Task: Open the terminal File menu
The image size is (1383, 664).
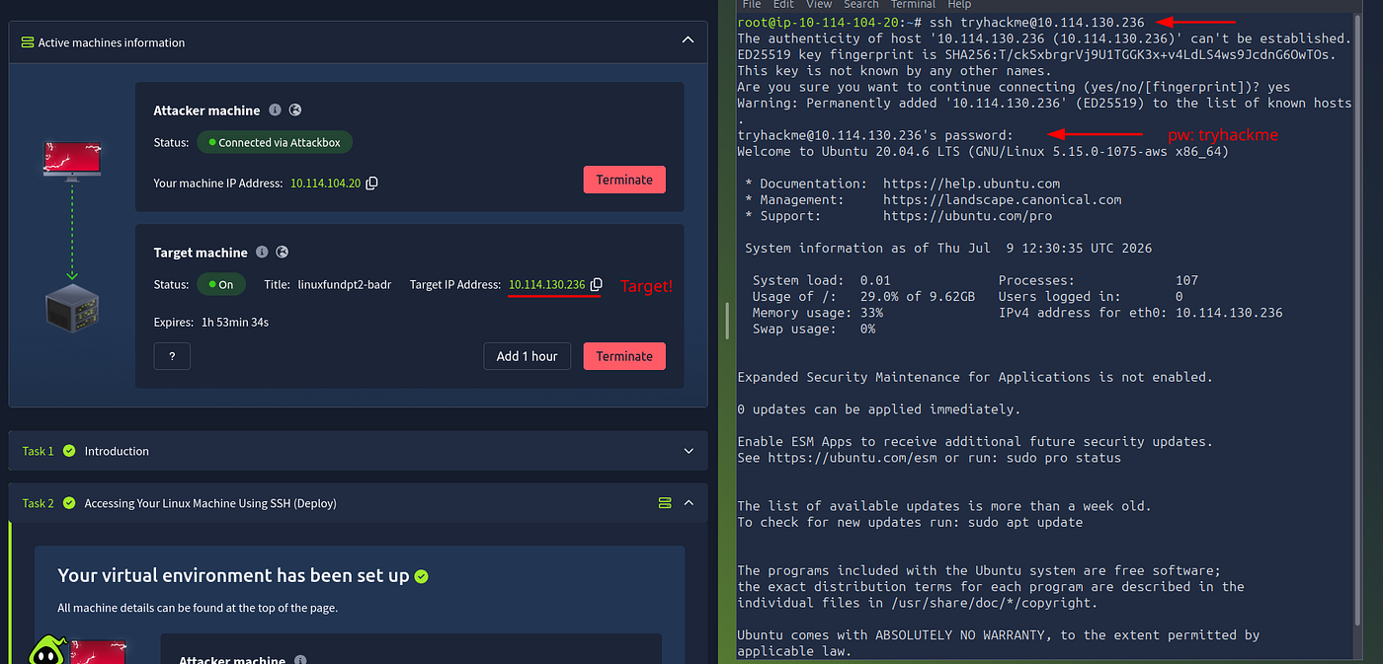Action: point(752,5)
